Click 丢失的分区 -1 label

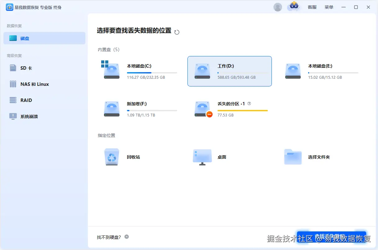coord(231,104)
